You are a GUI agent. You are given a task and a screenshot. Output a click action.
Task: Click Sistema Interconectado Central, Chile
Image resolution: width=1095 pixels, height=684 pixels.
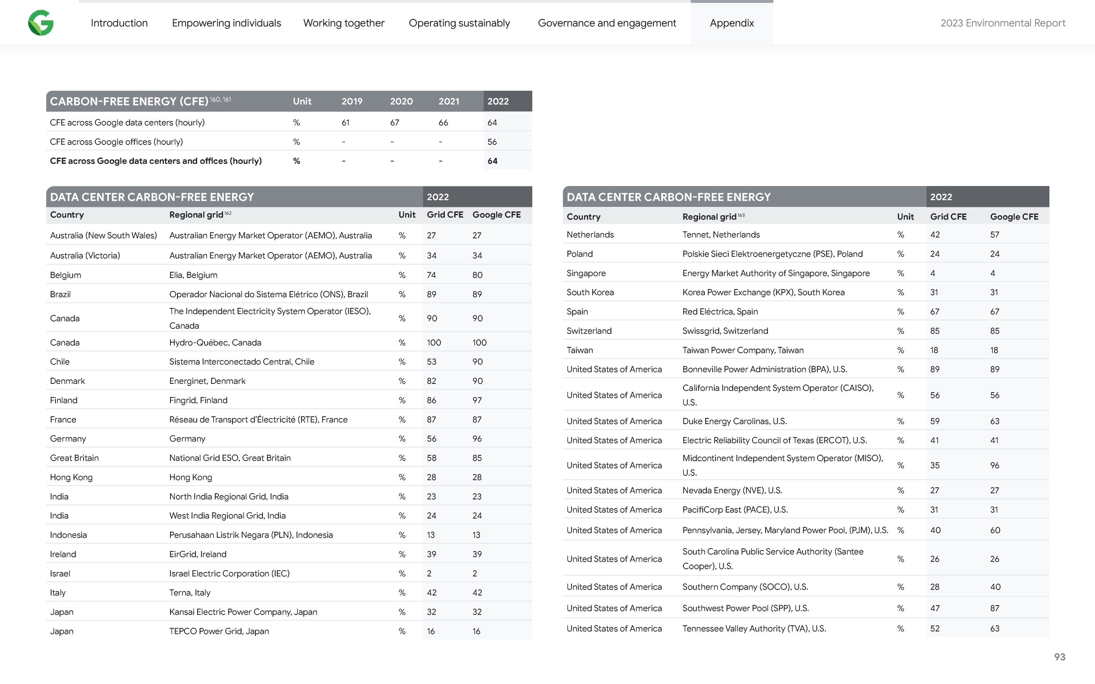[242, 361]
